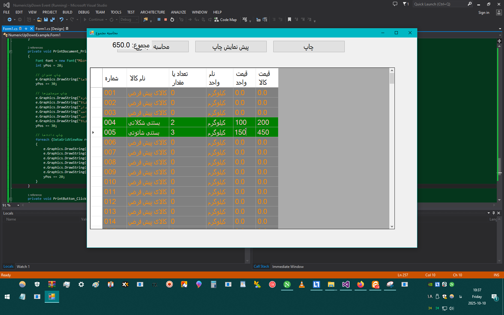This screenshot has width=504, height=315.
Task: Toggle auto-hide pin on the Locals panel
Action: (493, 213)
